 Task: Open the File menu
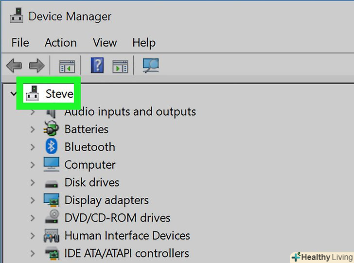click(x=20, y=43)
